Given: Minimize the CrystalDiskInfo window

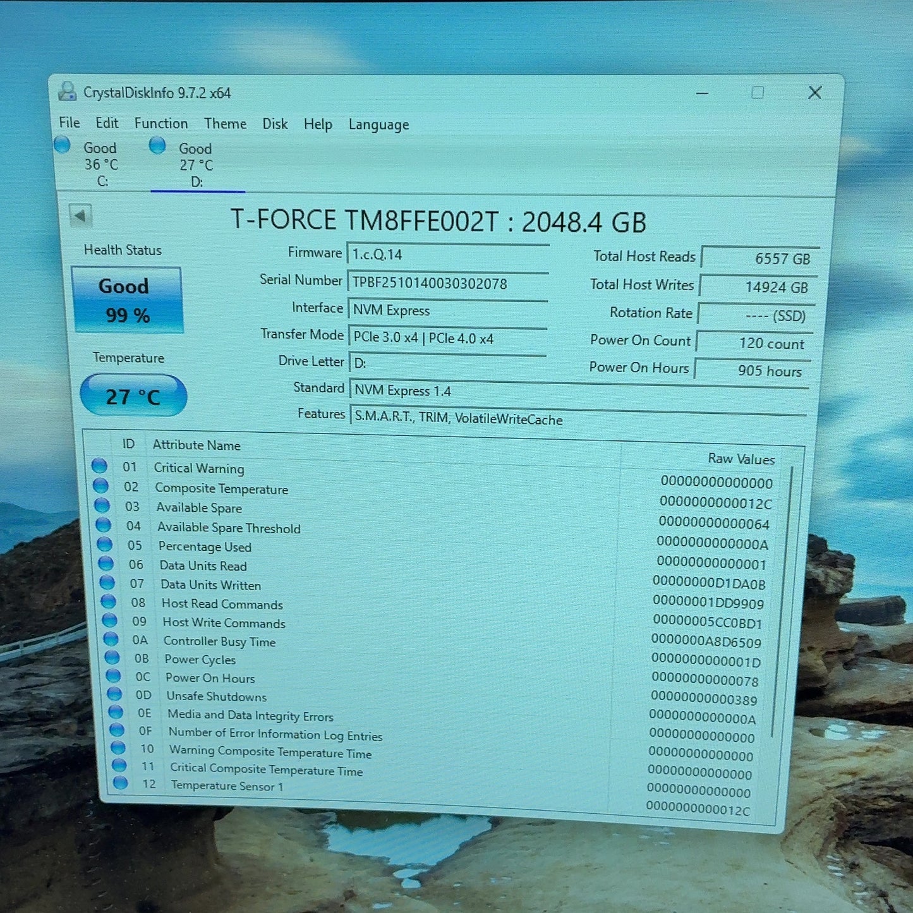Looking at the screenshot, I should coord(702,93).
